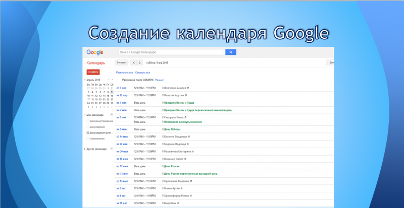Click the Раньше link
The width and height of the screenshot is (404, 208).
[x=159, y=80]
